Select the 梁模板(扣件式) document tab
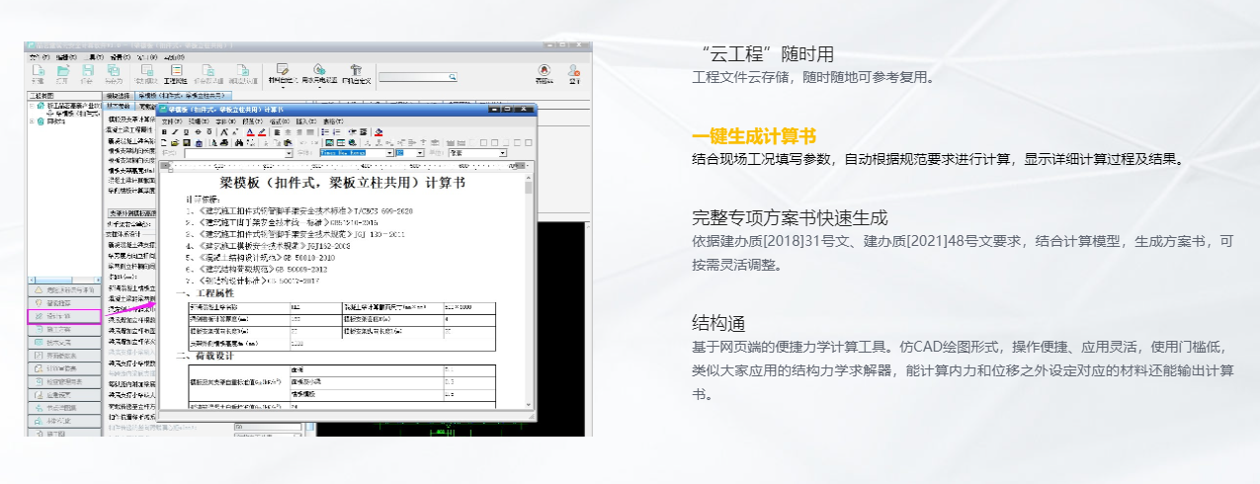The image size is (1260, 484). coord(184,95)
